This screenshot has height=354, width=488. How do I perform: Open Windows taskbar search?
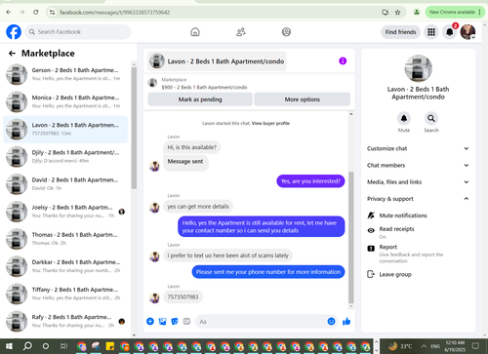pos(27,346)
